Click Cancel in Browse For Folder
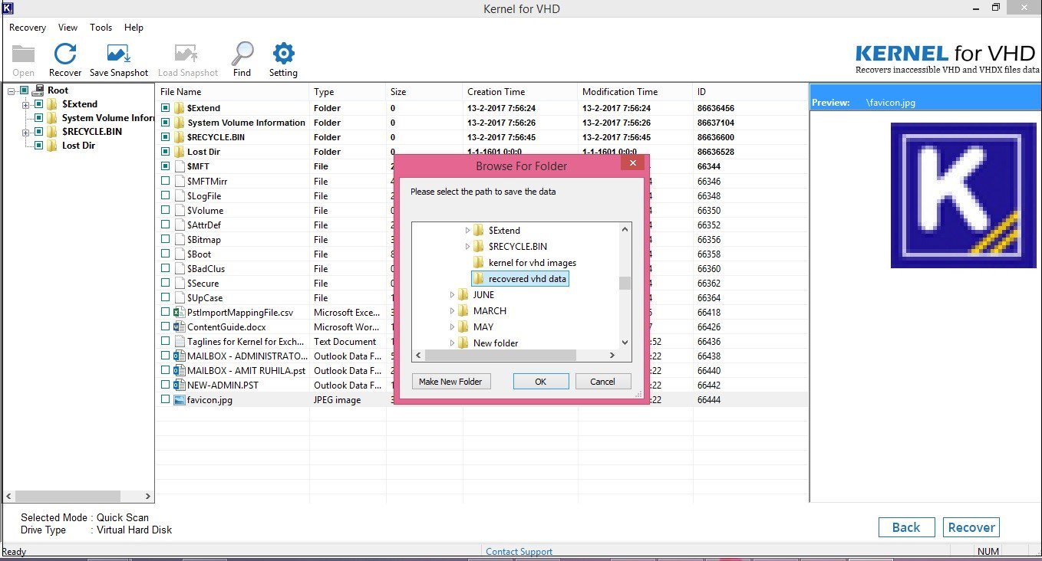The height and width of the screenshot is (561, 1042). click(x=602, y=382)
